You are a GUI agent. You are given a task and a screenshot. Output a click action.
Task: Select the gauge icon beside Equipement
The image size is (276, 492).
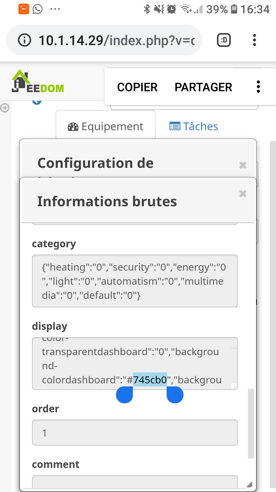[x=73, y=126]
